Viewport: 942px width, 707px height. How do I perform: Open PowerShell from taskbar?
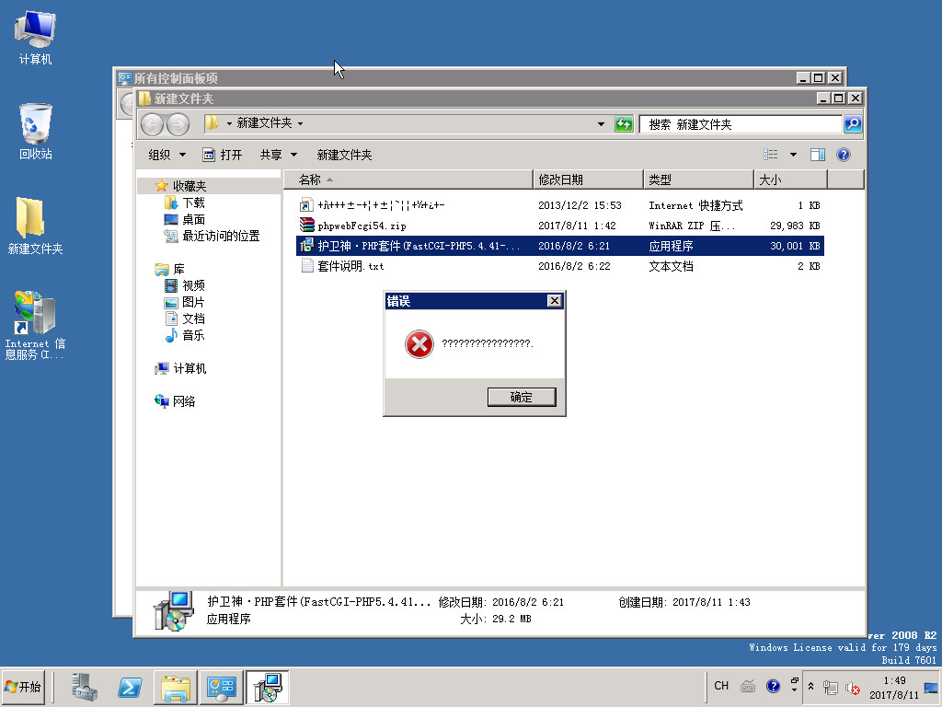tap(130, 687)
